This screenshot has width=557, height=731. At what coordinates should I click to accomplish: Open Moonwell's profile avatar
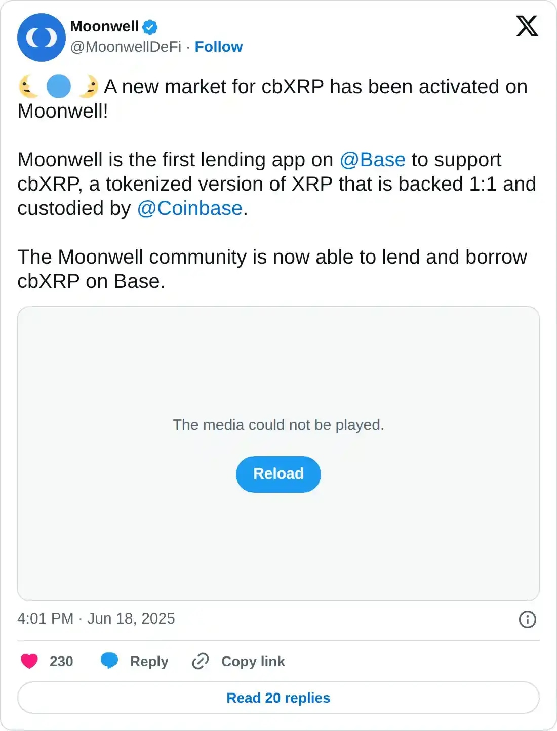pos(41,38)
